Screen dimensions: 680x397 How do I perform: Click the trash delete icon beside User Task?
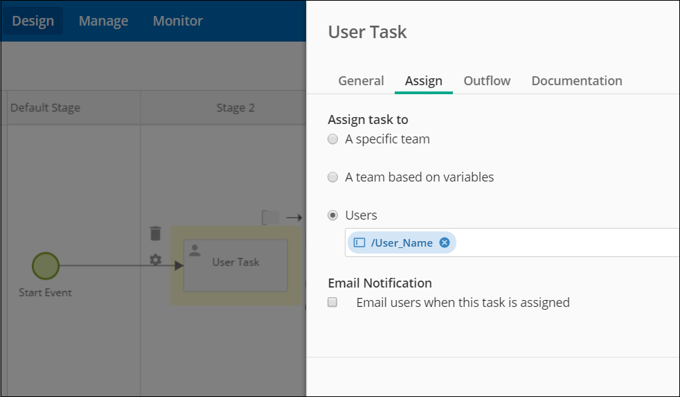(155, 233)
